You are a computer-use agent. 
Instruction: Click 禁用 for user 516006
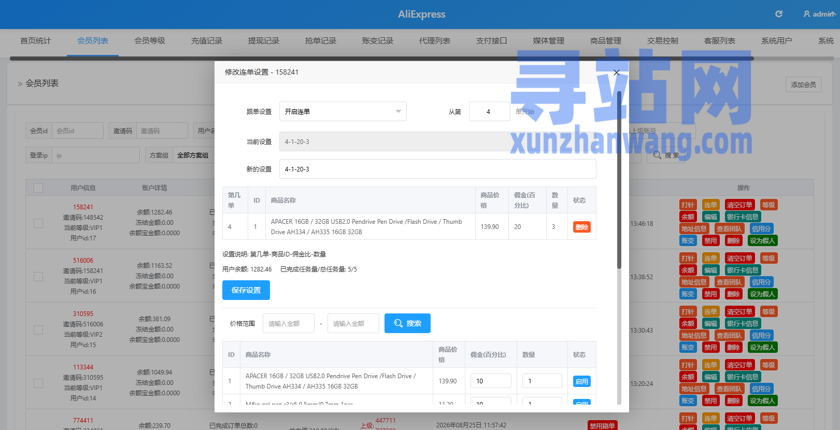pos(710,294)
